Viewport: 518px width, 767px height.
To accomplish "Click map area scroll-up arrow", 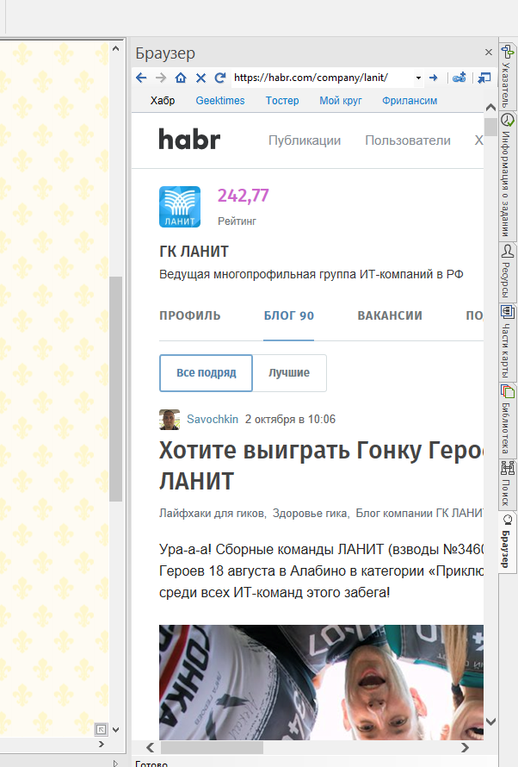I will [115, 48].
